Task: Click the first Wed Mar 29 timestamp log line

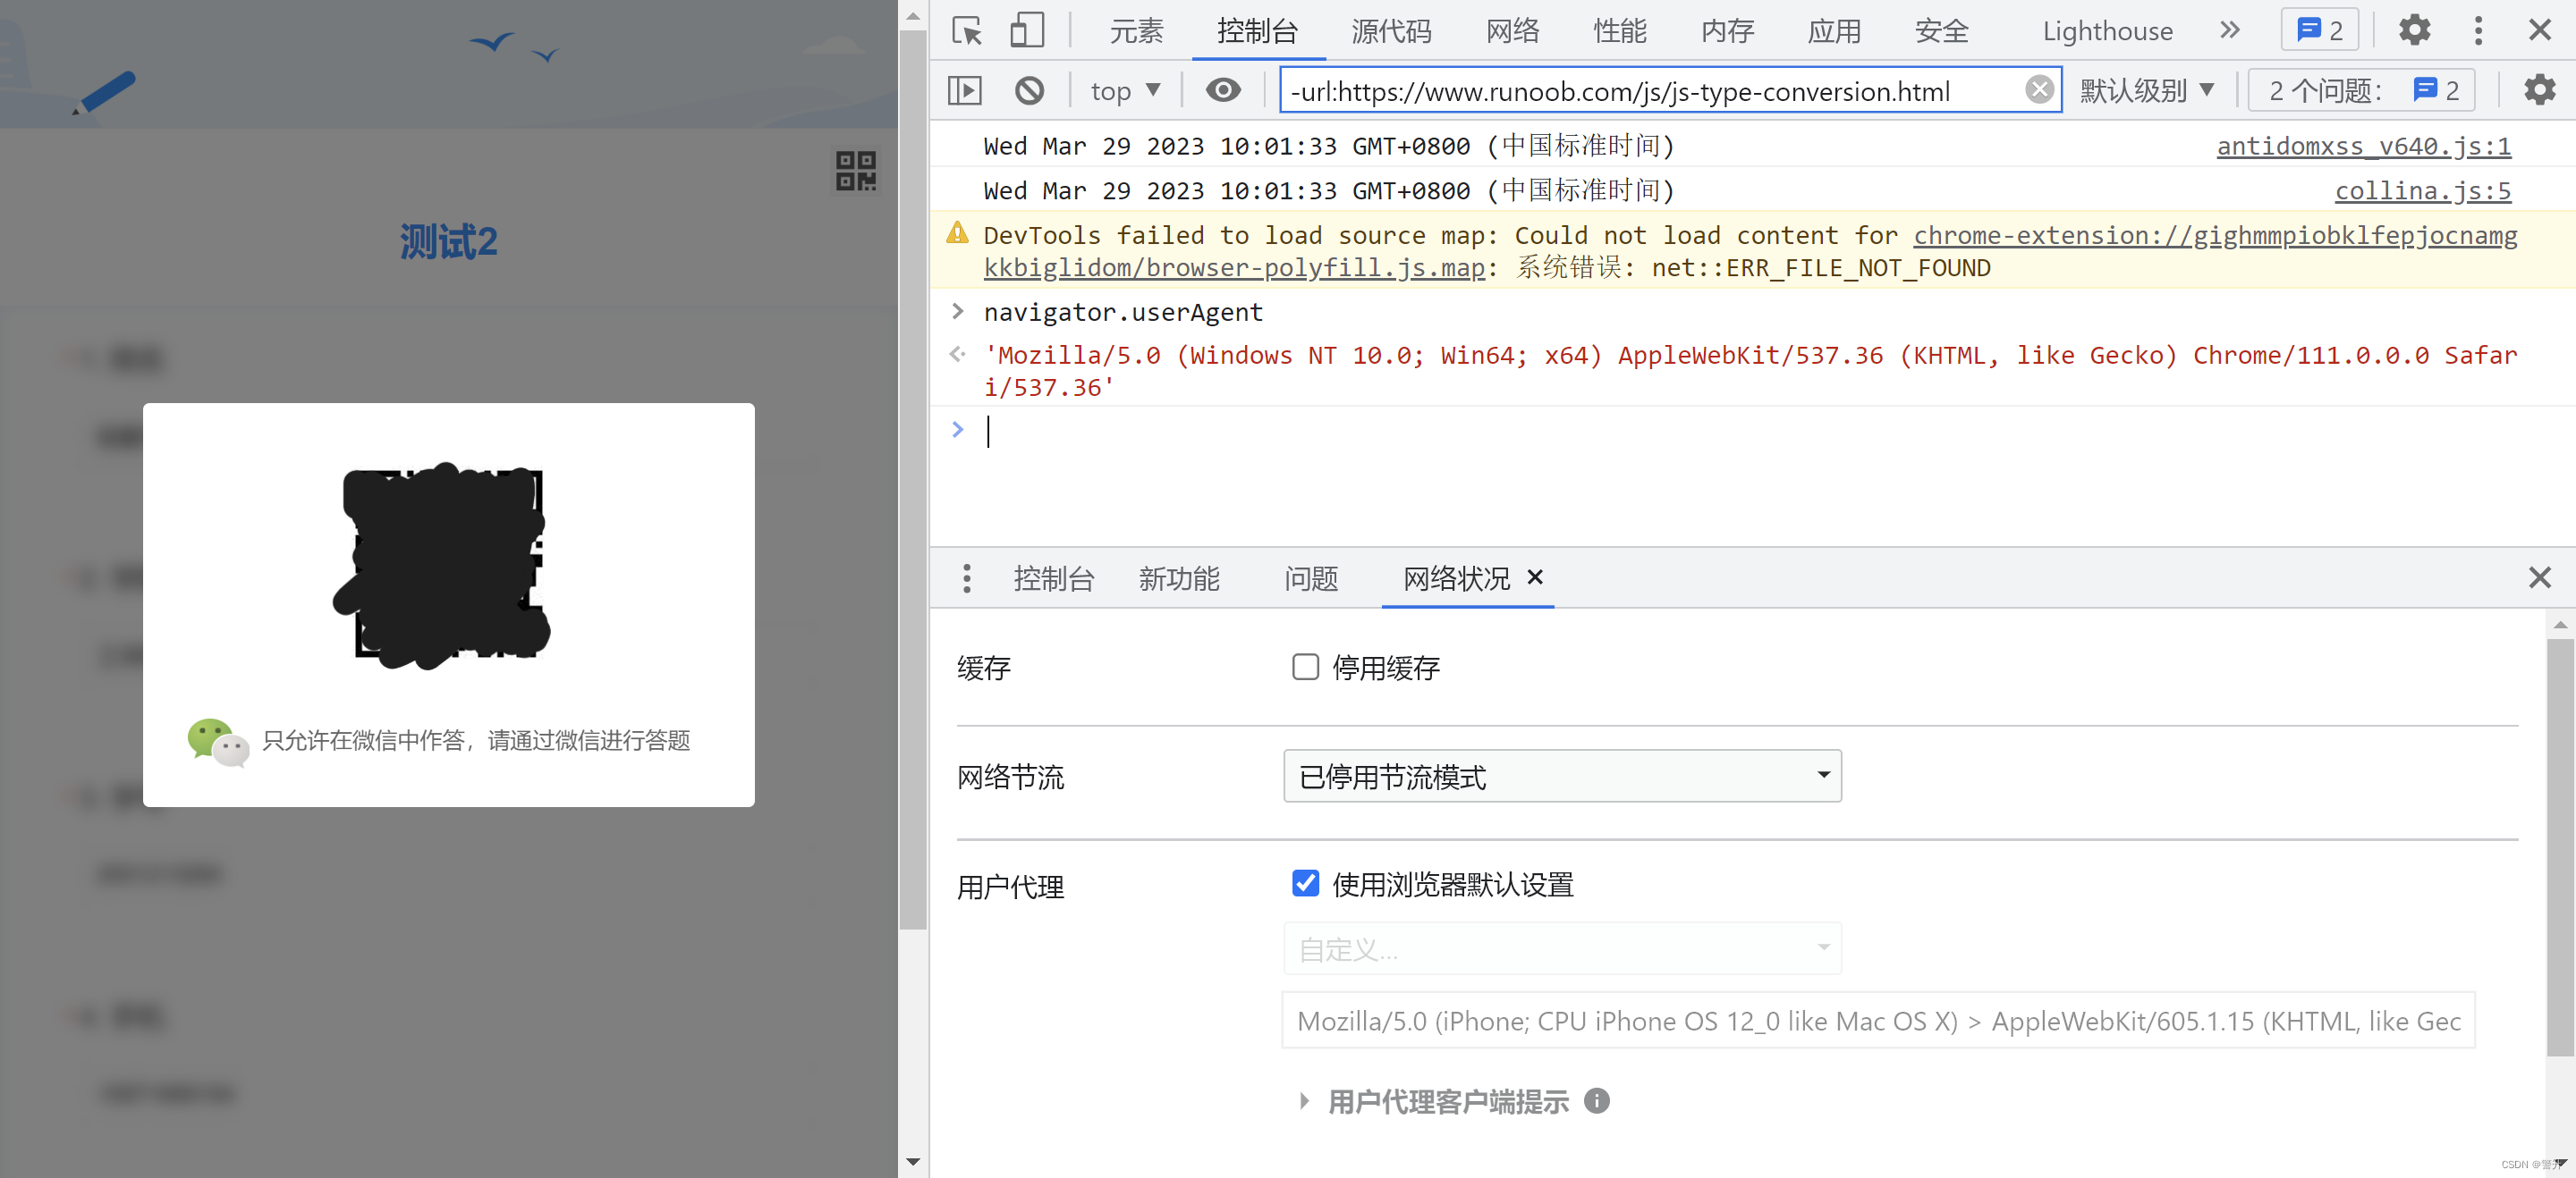Action: point(1329,146)
